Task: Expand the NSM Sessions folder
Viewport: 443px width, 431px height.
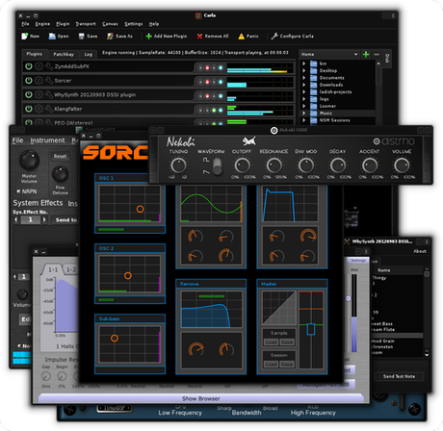Action: [x=303, y=120]
